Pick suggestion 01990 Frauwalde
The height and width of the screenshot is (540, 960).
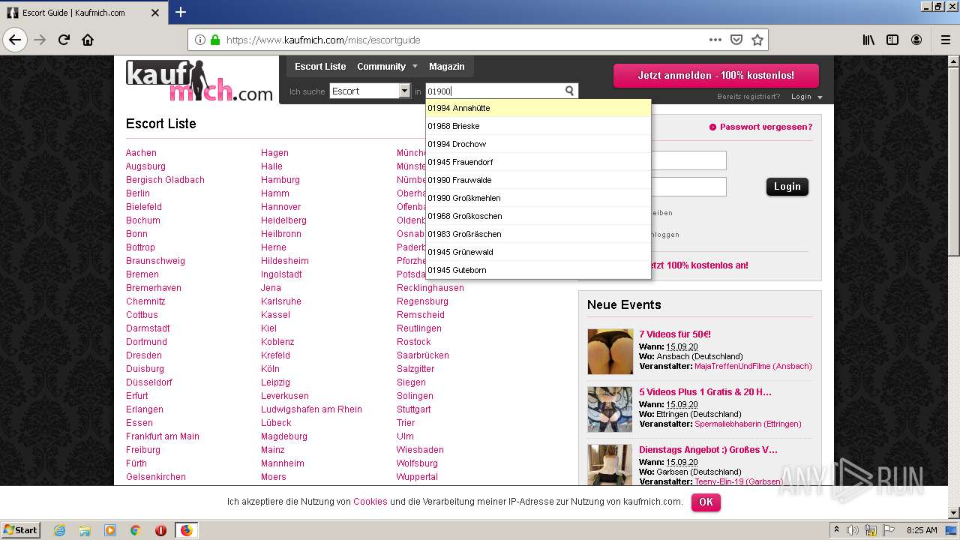tap(538, 180)
